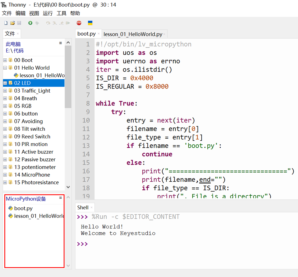
Task: Click the 11 Active buzzer folder
Action: [x=34, y=152]
